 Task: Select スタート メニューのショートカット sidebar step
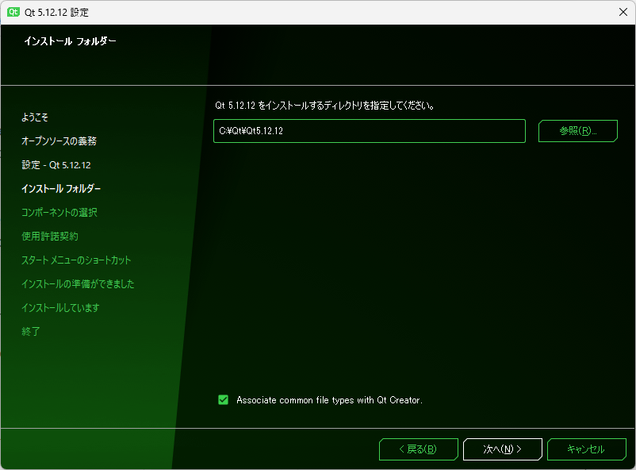click(76, 260)
